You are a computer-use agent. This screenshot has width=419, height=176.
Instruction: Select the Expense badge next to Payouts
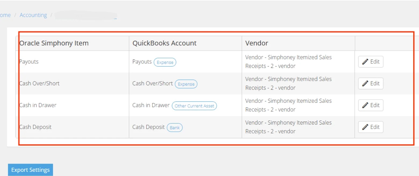click(165, 62)
